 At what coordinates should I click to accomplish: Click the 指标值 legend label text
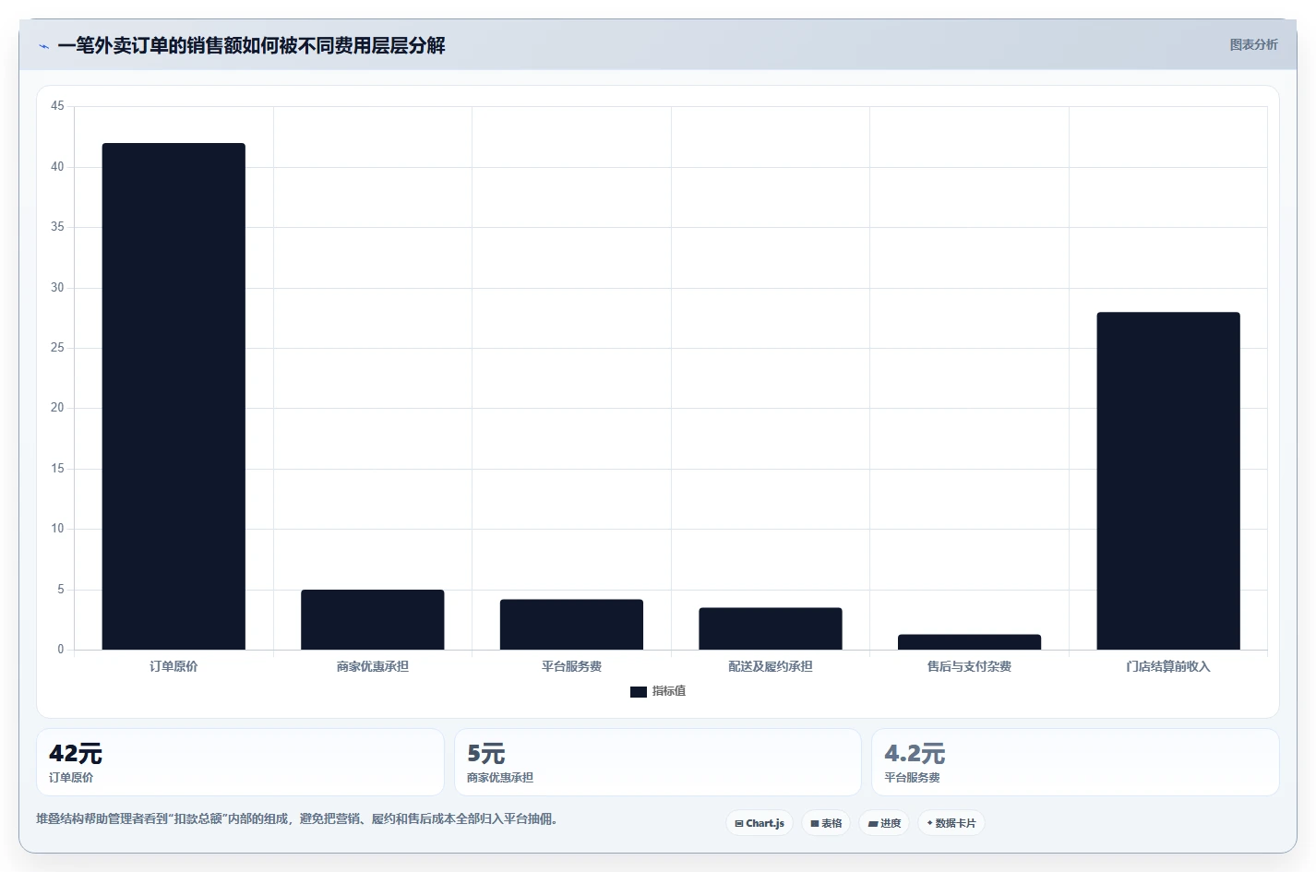point(669,691)
